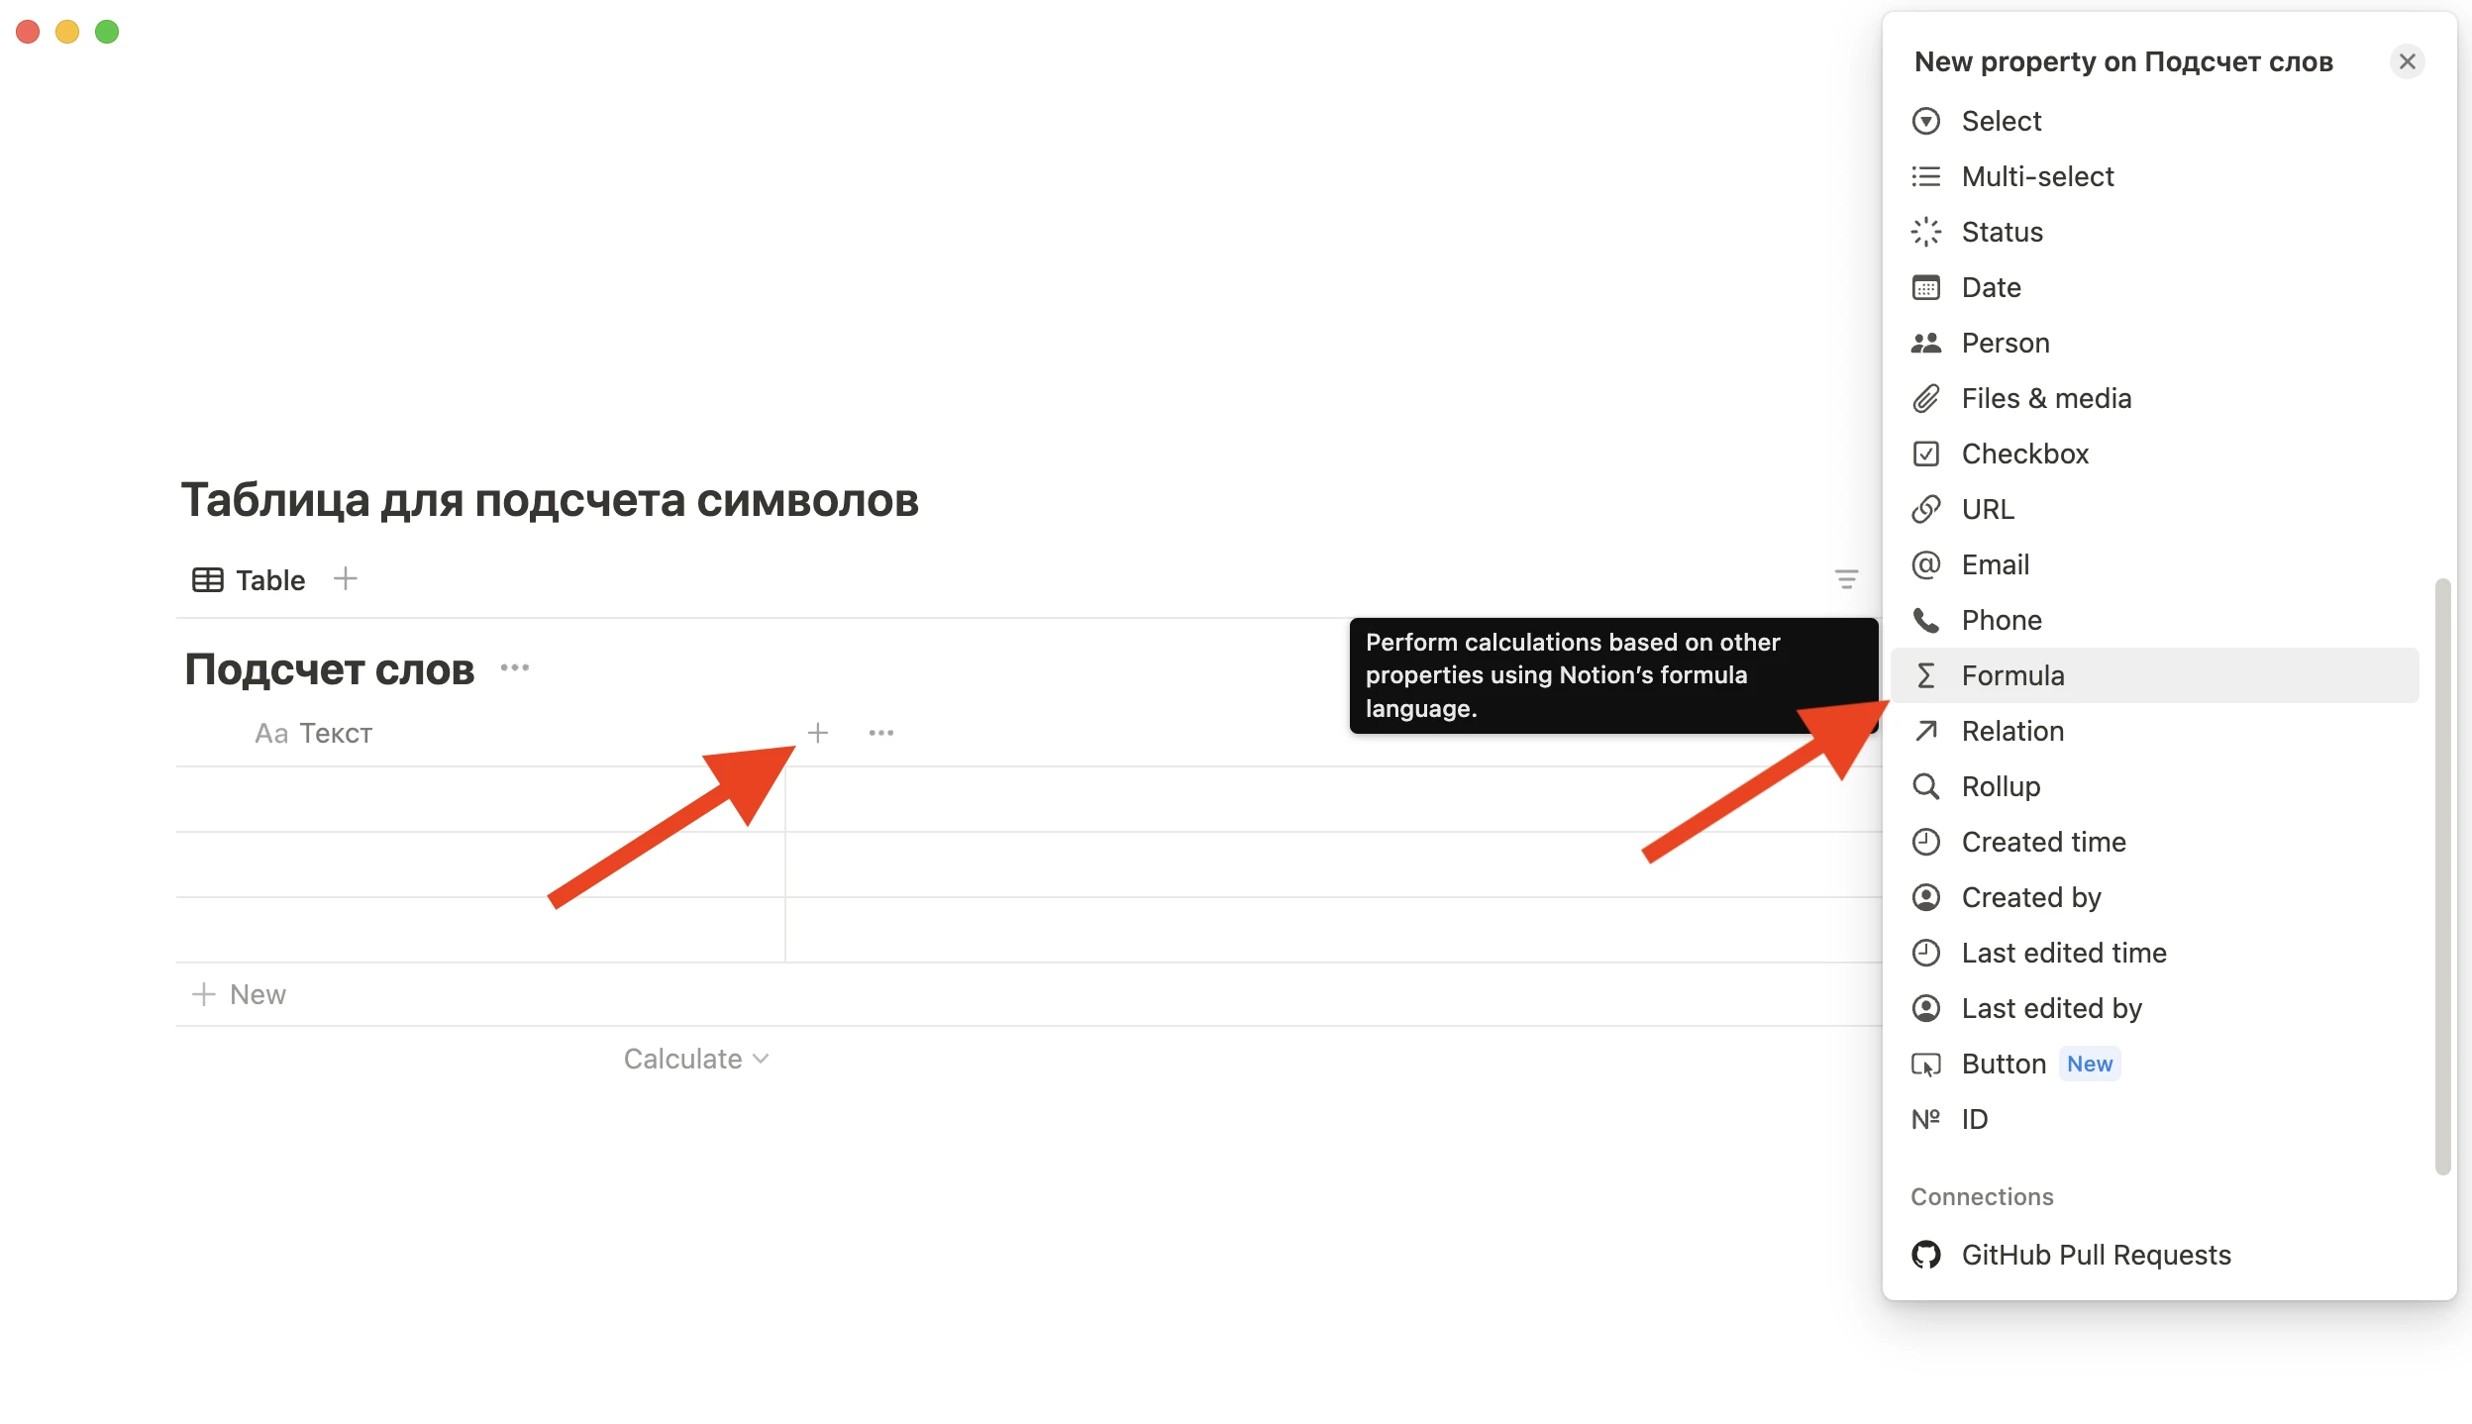Select the Rollup property type
2472x1424 pixels.
pos(2000,786)
